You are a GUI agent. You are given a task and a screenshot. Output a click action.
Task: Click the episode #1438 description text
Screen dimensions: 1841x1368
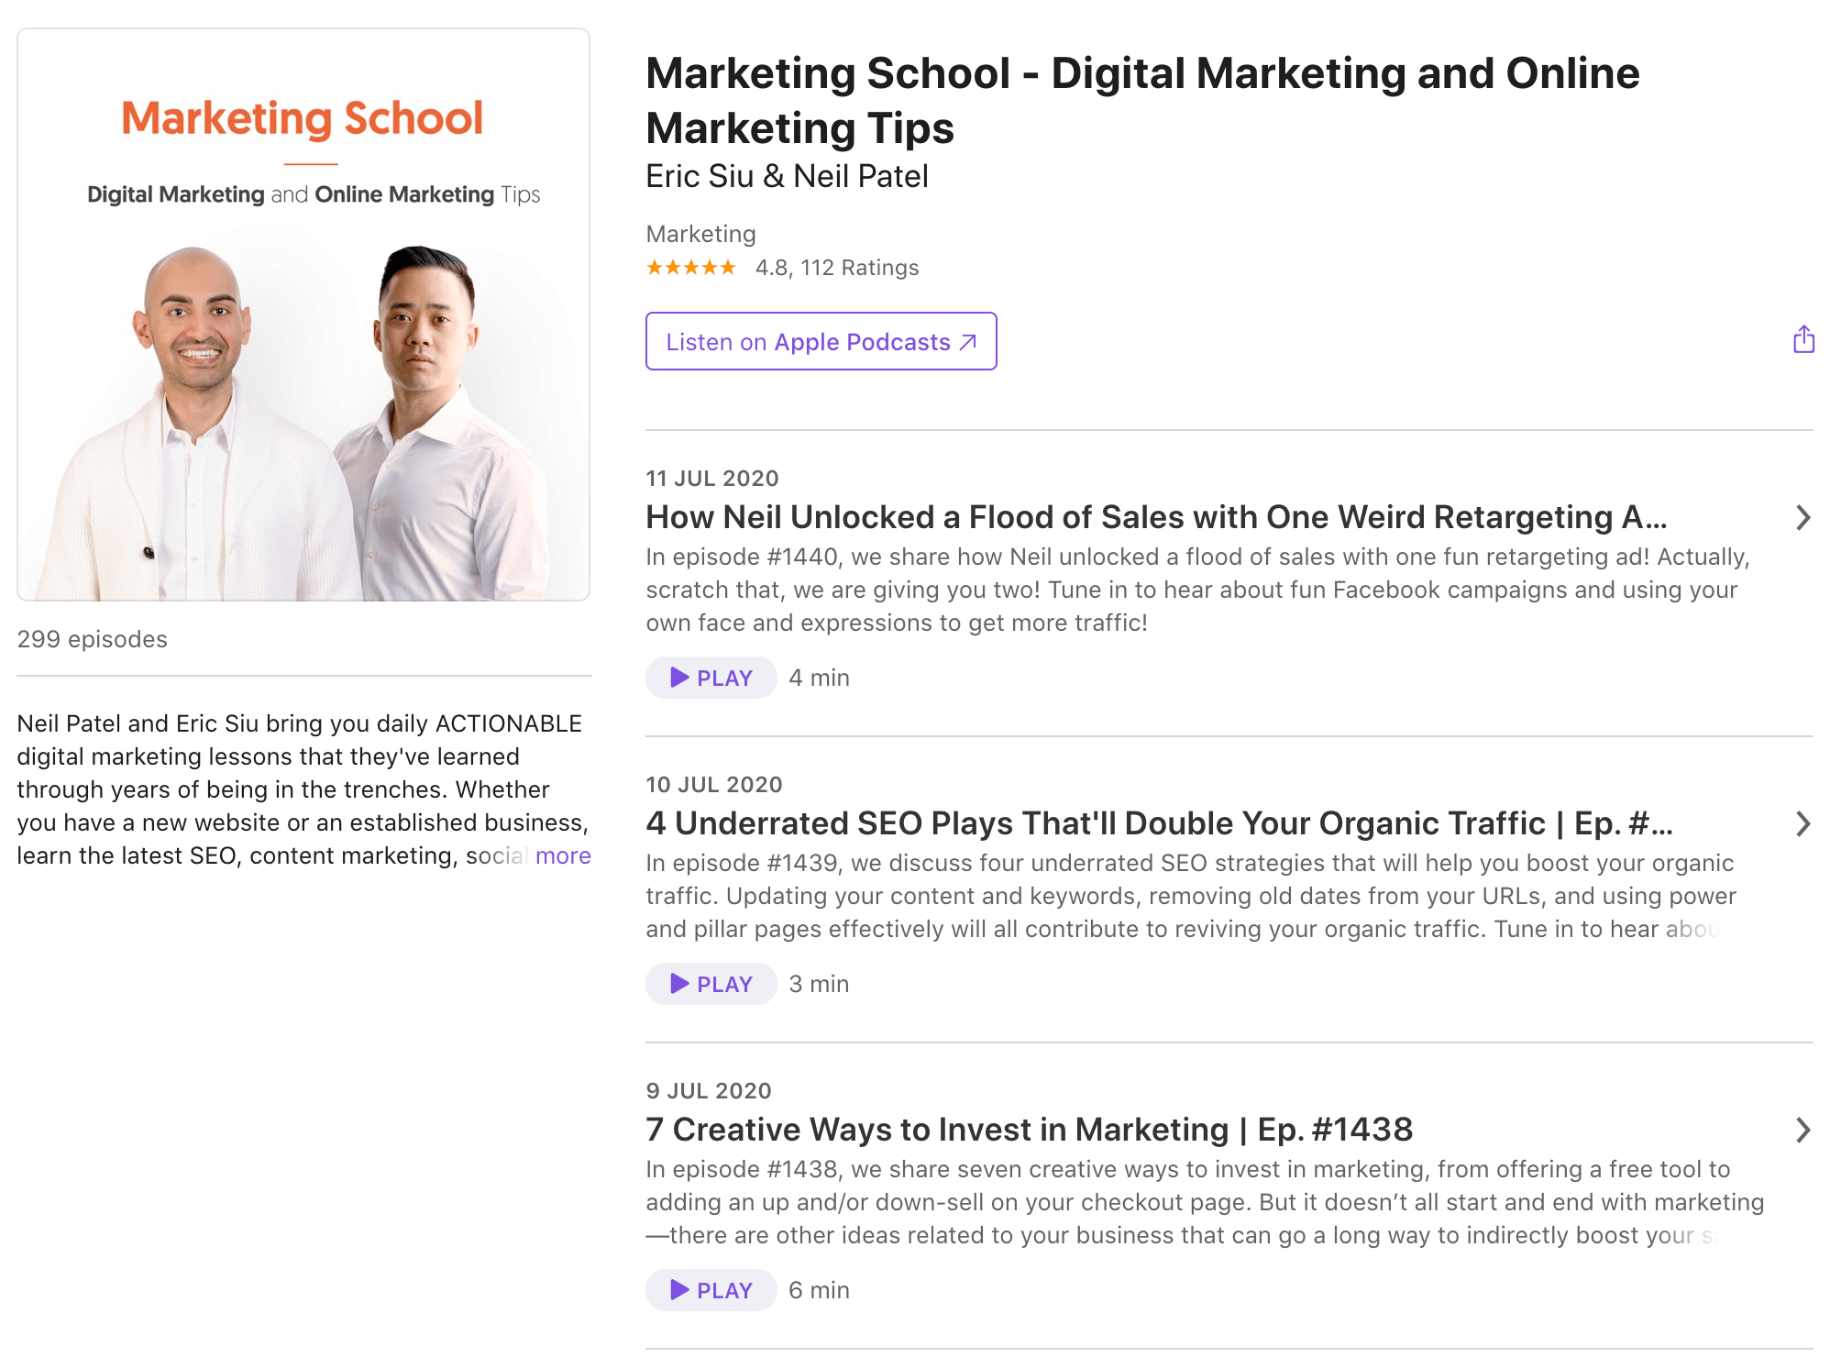[x=1205, y=1202]
